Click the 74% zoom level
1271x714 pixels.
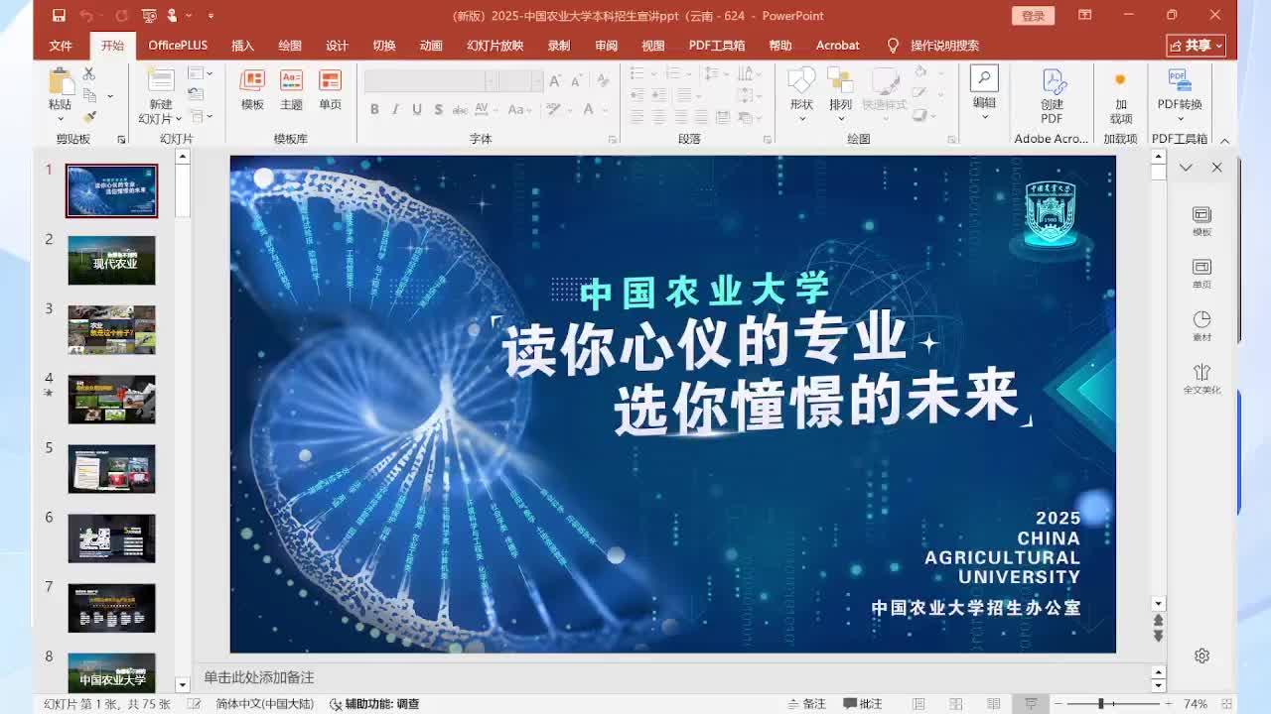click(1196, 704)
